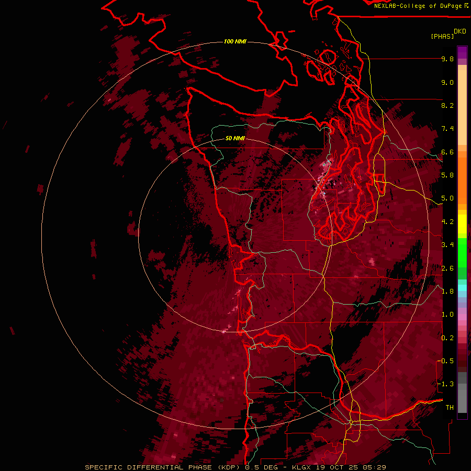
Task: Click the 1.8 scale value
Action: [447, 291]
